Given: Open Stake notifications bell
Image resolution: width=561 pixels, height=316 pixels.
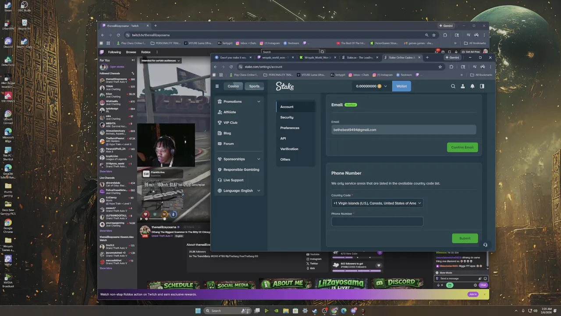Looking at the screenshot, I should coord(472,86).
